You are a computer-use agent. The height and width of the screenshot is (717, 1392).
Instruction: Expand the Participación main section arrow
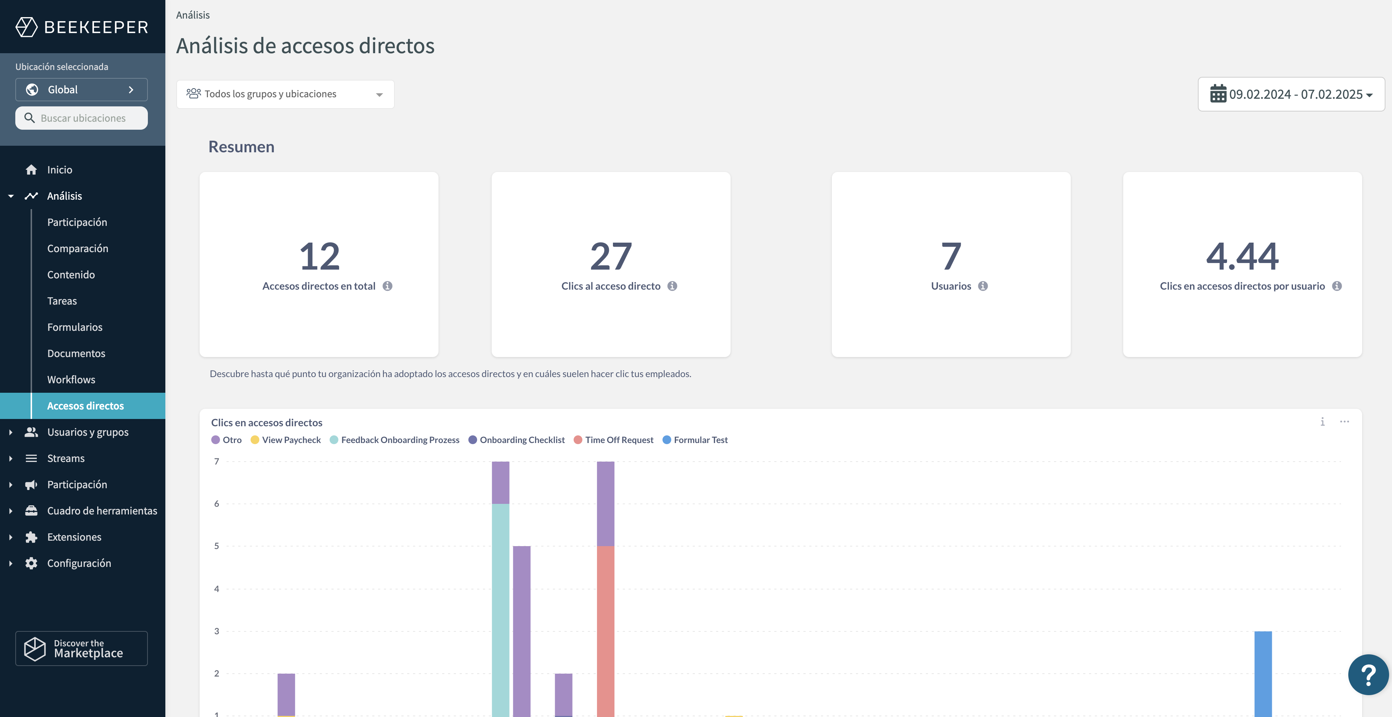coord(11,485)
